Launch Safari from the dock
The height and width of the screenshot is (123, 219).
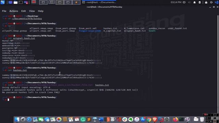(29, 119)
